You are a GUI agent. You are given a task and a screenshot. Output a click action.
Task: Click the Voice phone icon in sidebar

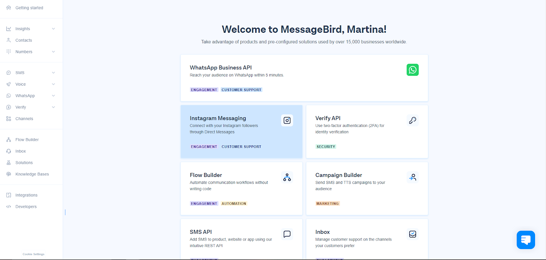(9, 84)
